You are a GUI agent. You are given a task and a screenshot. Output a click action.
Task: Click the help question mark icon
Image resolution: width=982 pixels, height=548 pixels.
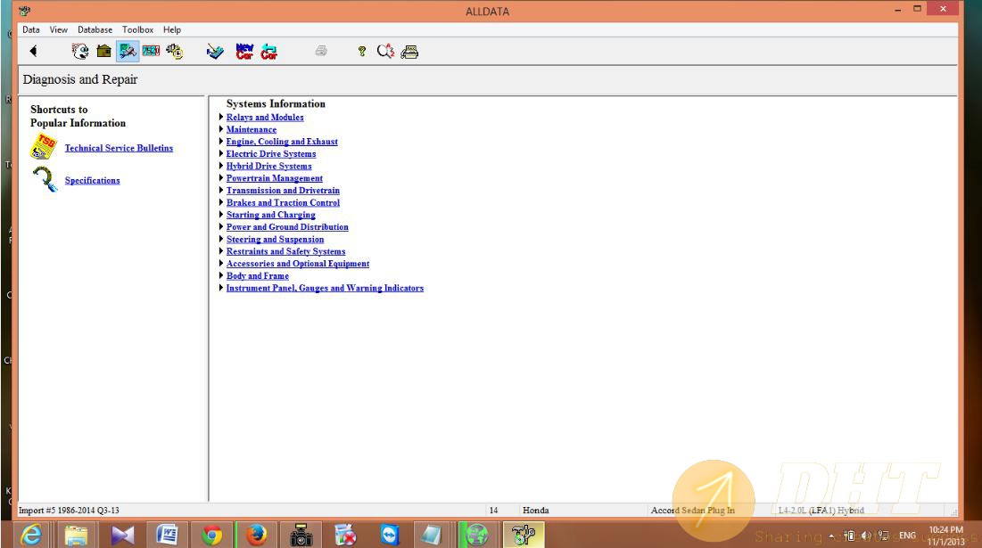tap(362, 52)
